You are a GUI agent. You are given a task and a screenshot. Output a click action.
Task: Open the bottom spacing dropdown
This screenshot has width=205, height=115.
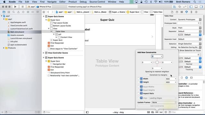(161, 68)
